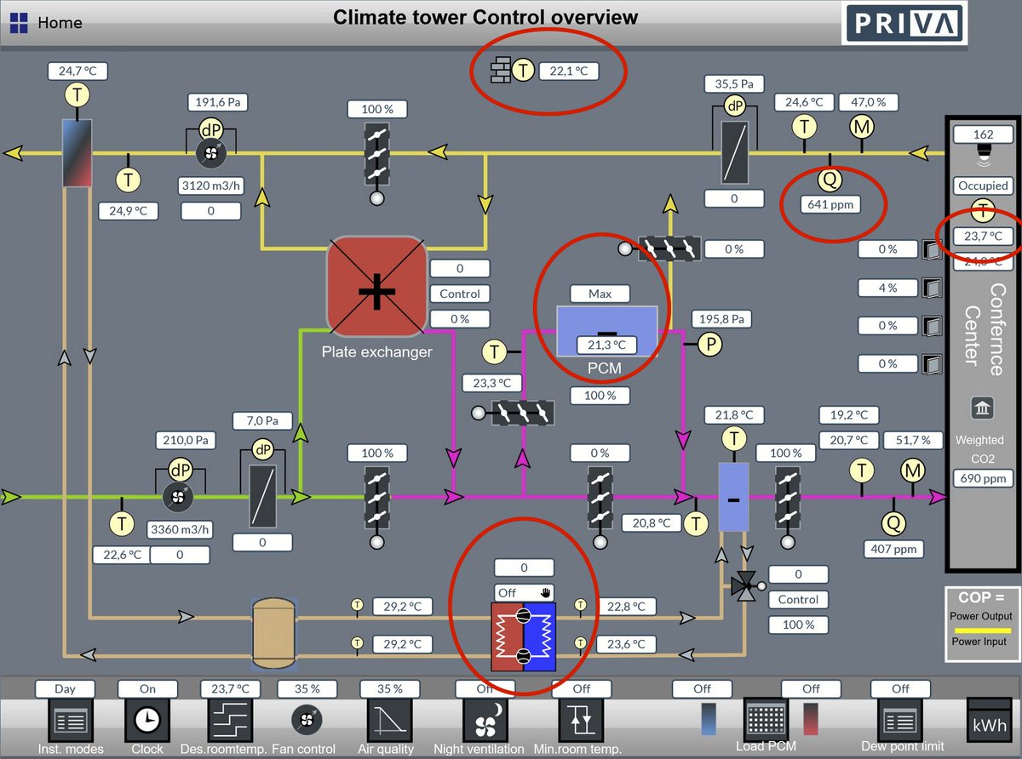Open the Fan control icon

tap(307, 721)
